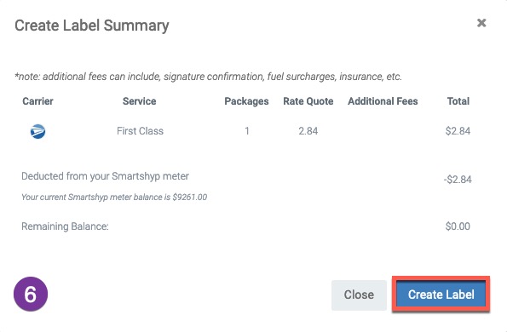Click the Packages column header
The width and height of the screenshot is (507, 332).
(x=247, y=101)
